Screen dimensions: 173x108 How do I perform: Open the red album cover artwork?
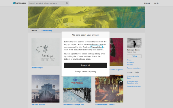(x=116, y=52)
